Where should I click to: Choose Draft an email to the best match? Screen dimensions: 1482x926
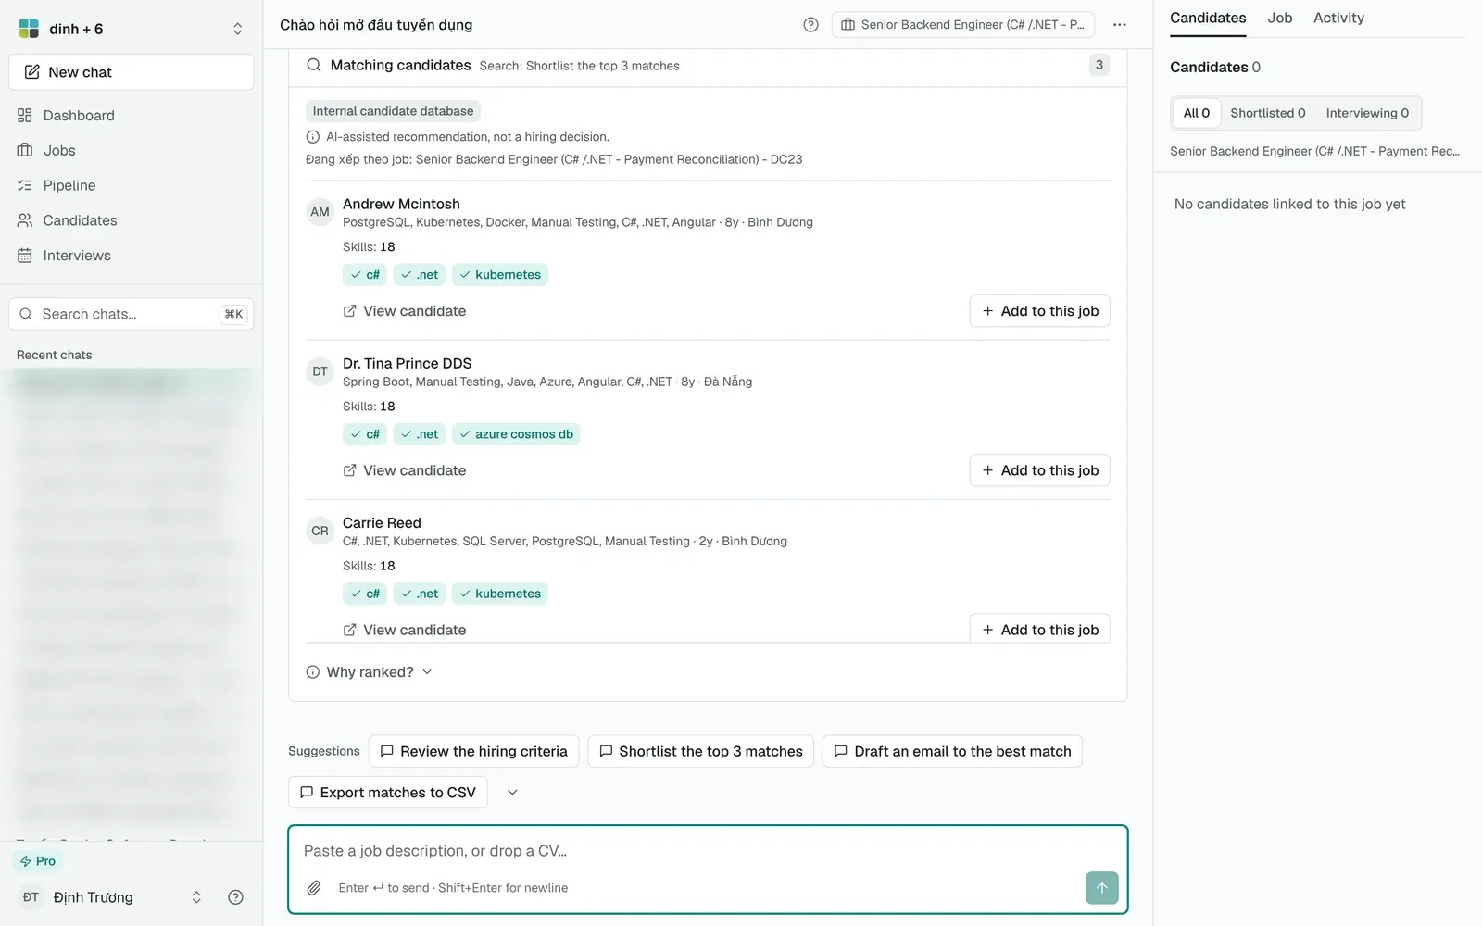(x=952, y=751)
